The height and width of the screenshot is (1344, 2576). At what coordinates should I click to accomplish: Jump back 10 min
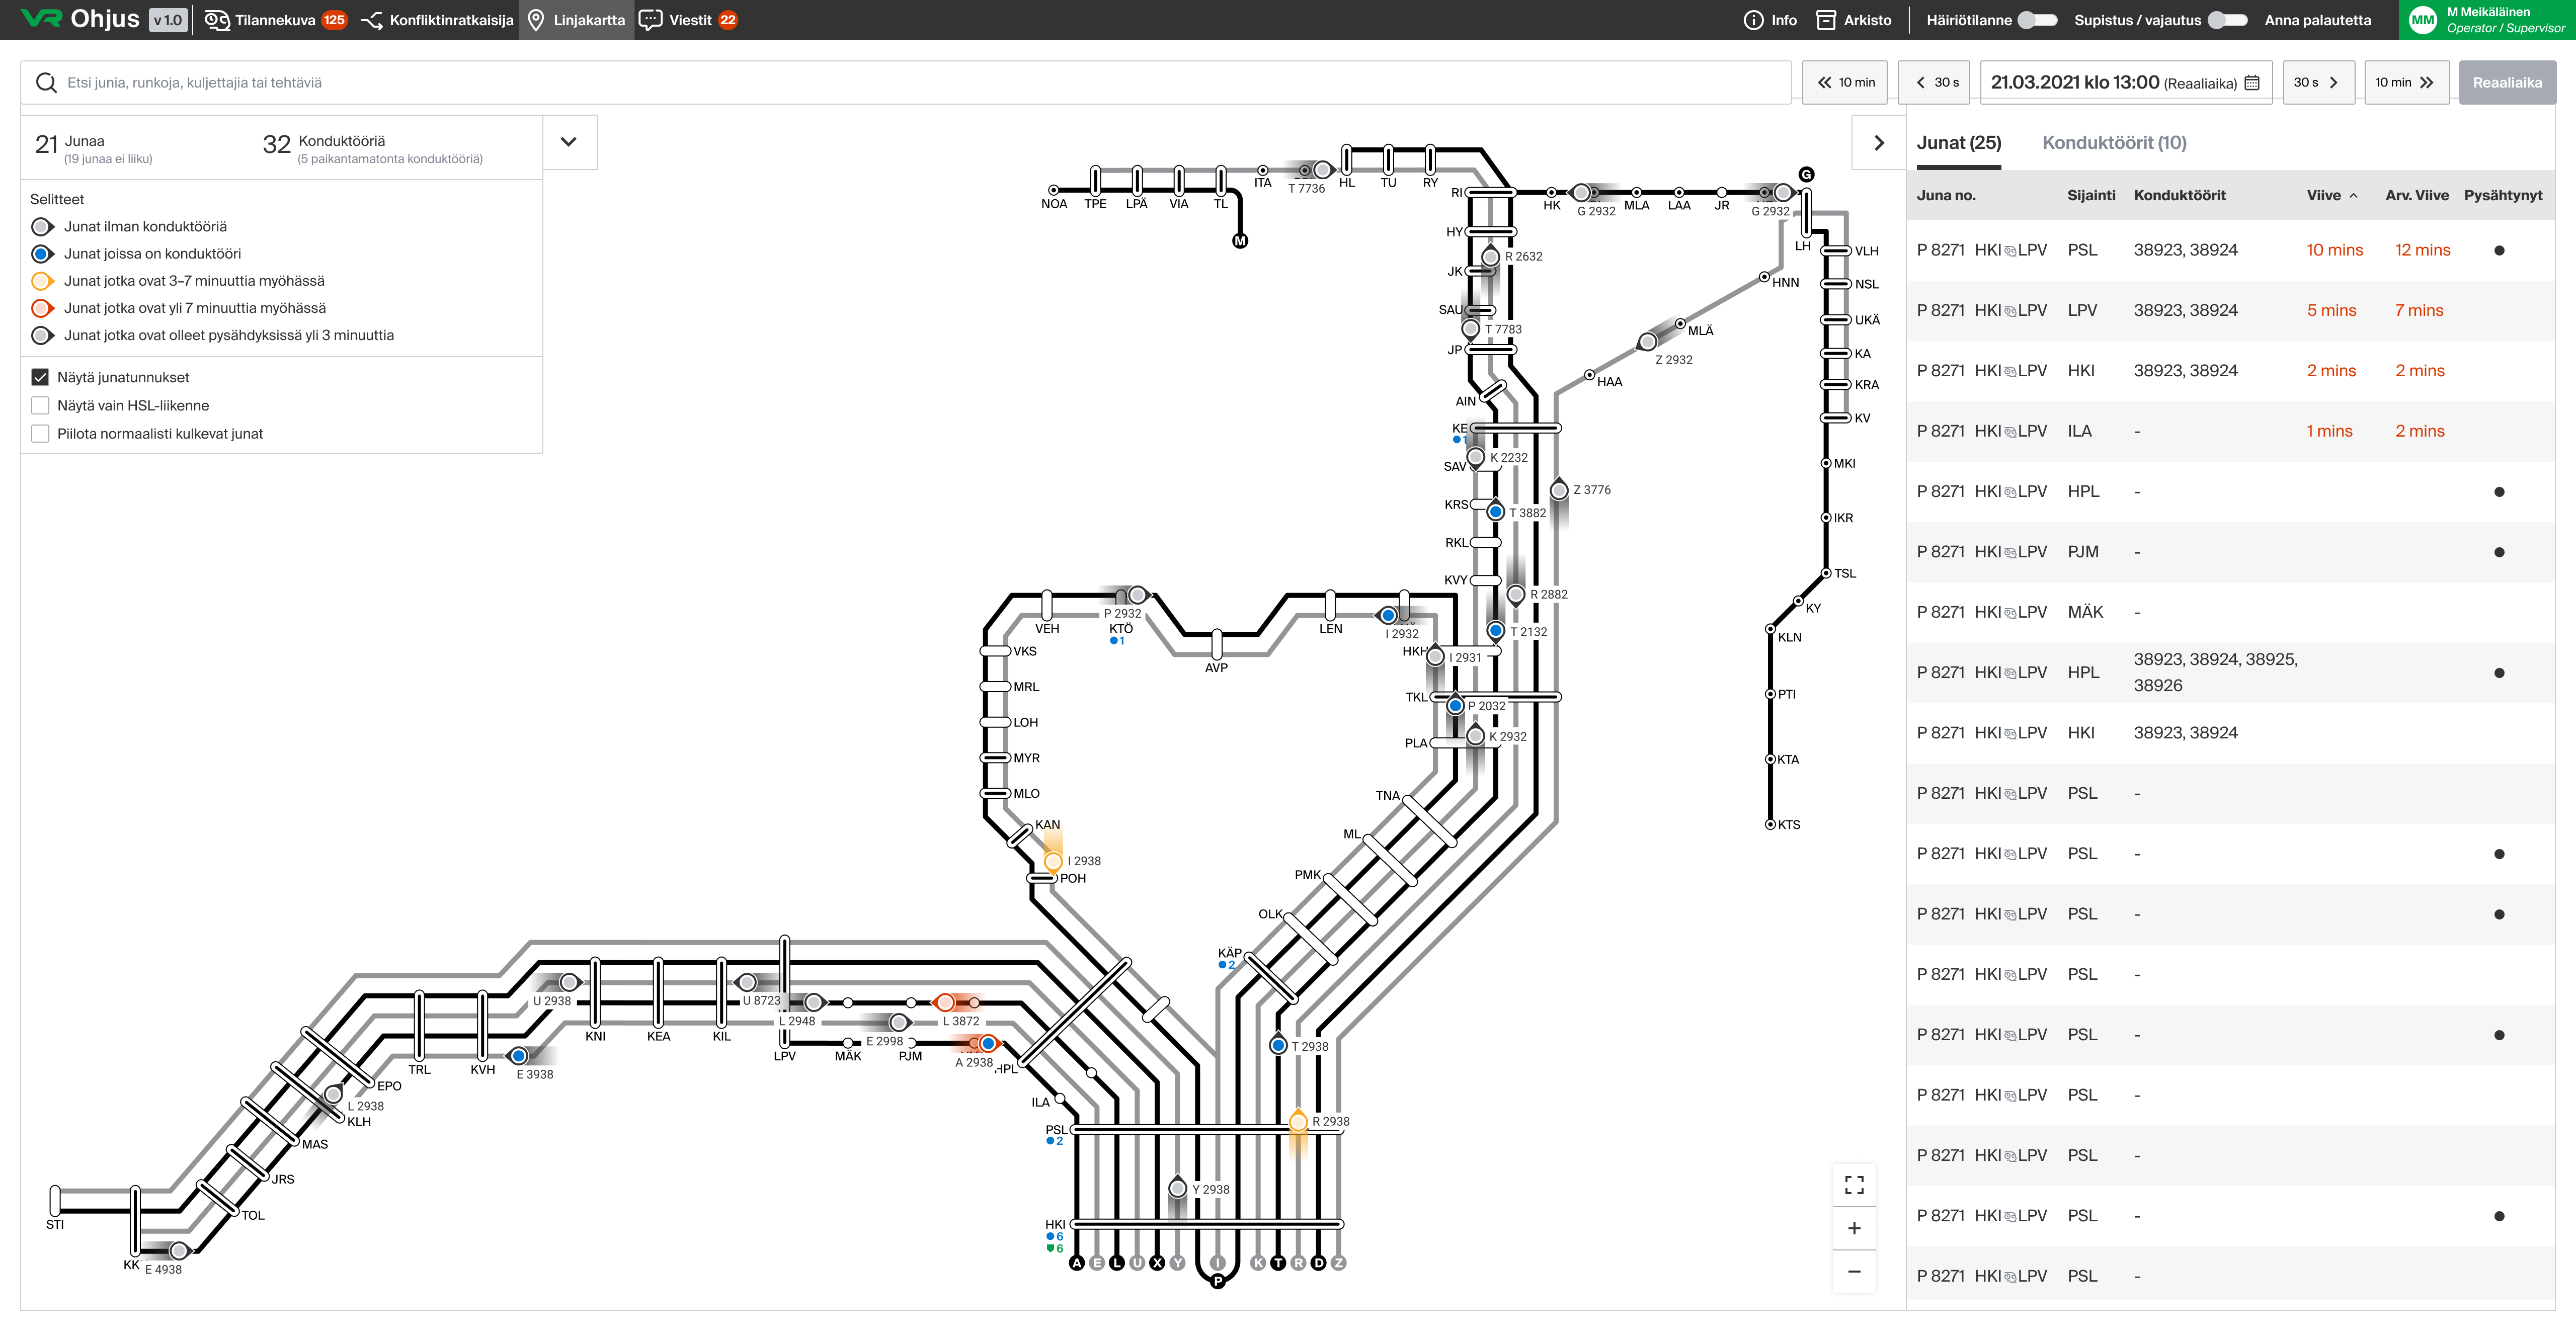[x=1845, y=82]
